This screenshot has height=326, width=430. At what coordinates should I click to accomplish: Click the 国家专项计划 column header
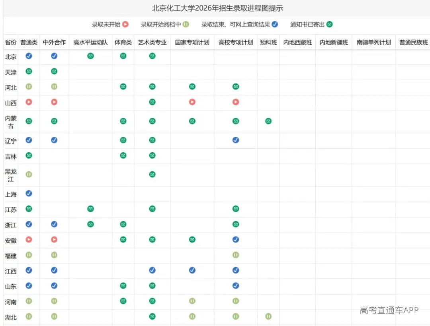(192, 43)
